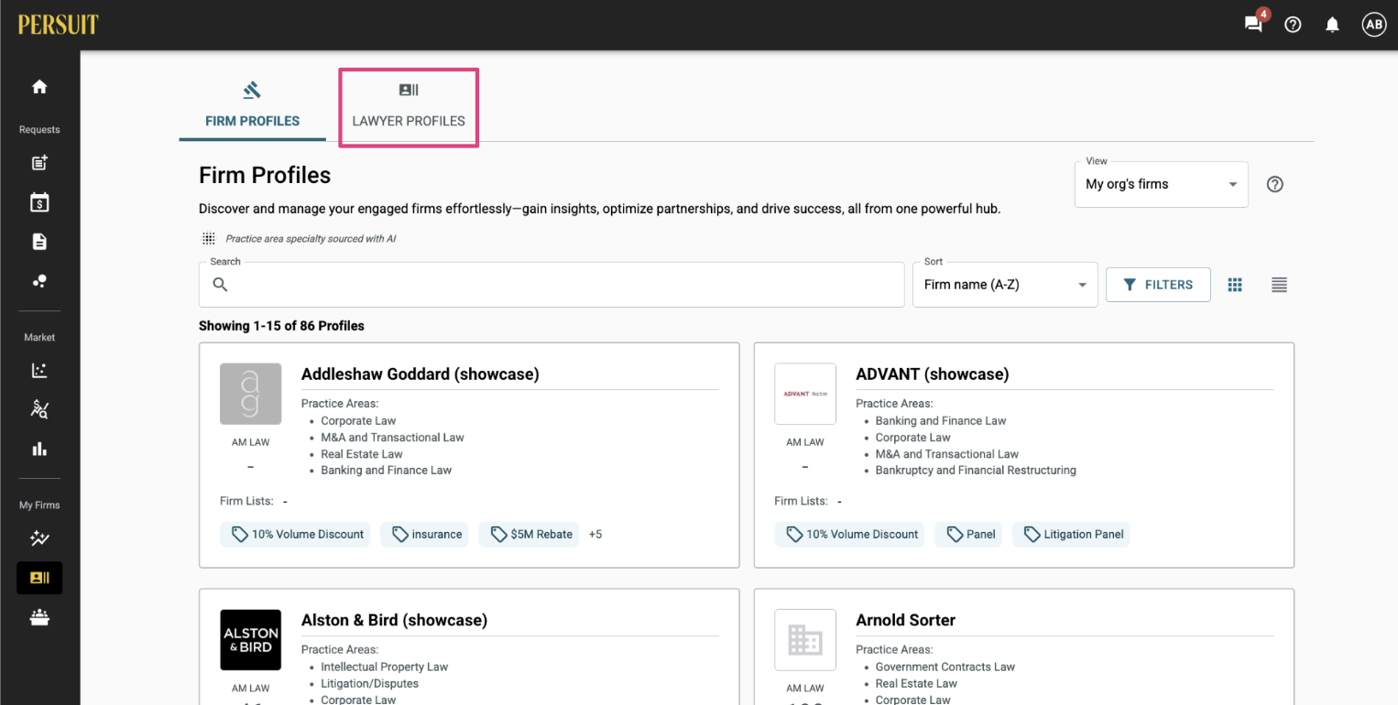Click the new request icon in sidebar
This screenshot has height=705, width=1398.
pyautogui.click(x=39, y=163)
